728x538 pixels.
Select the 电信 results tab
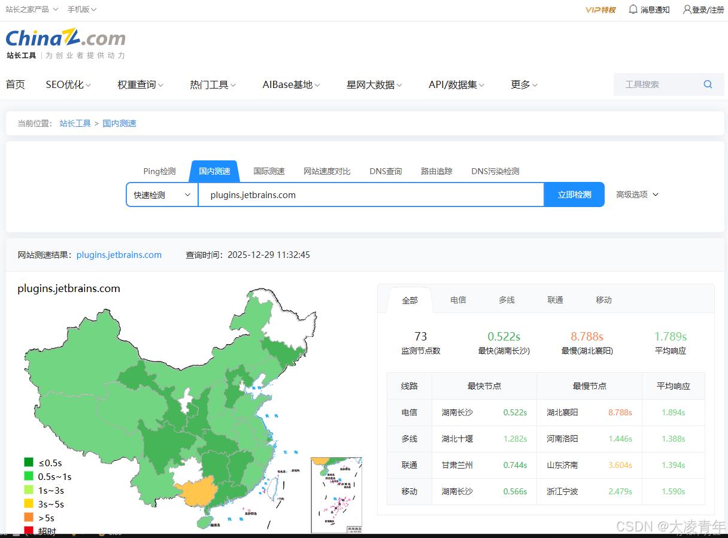point(458,300)
